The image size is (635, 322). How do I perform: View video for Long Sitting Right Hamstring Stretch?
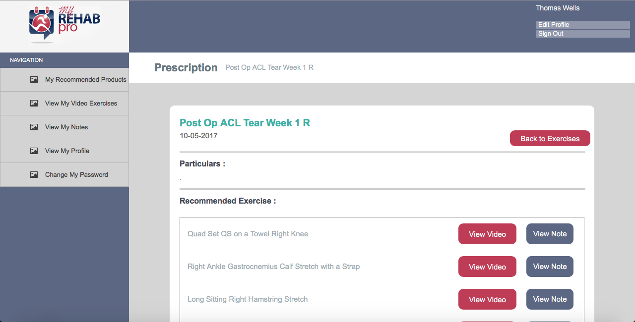click(487, 299)
